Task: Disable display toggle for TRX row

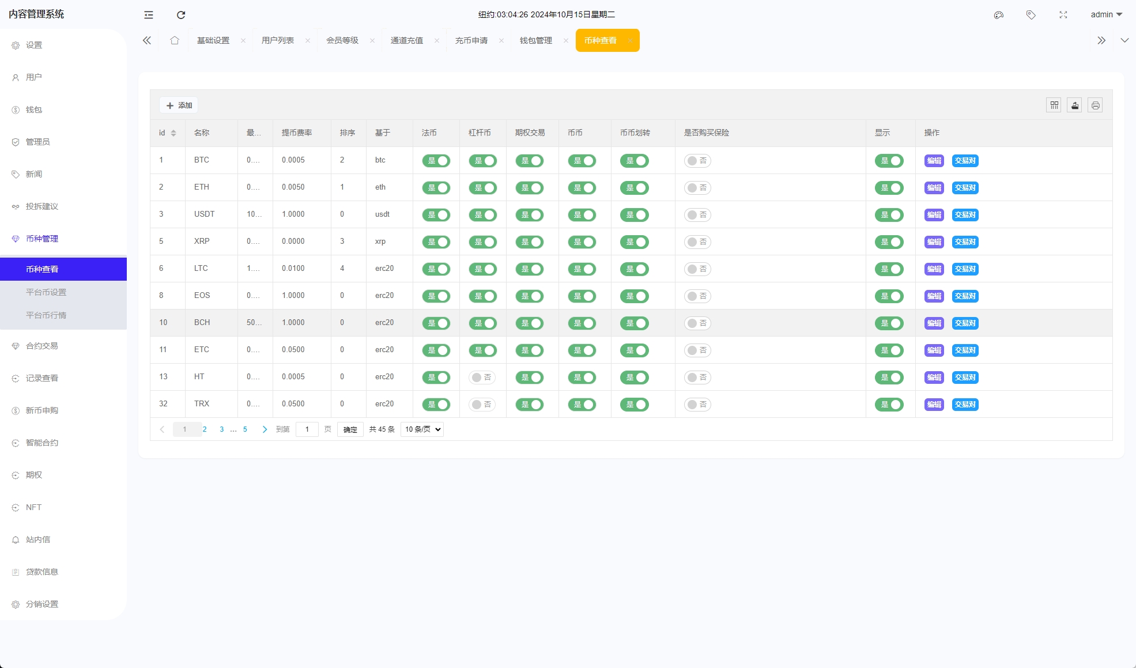Action: coord(889,405)
